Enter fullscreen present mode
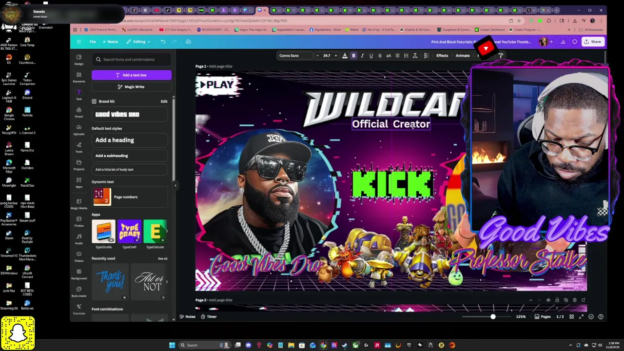Viewport: 624px width, 351px height. pyautogui.click(x=581, y=317)
